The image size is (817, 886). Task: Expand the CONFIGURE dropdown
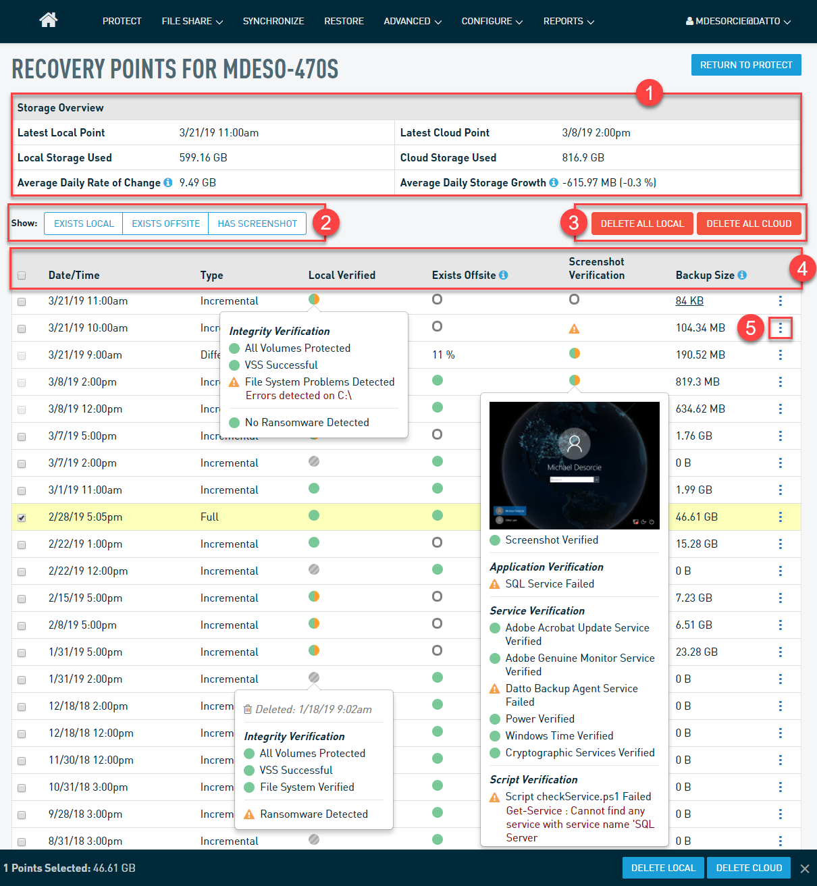[x=492, y=21]
